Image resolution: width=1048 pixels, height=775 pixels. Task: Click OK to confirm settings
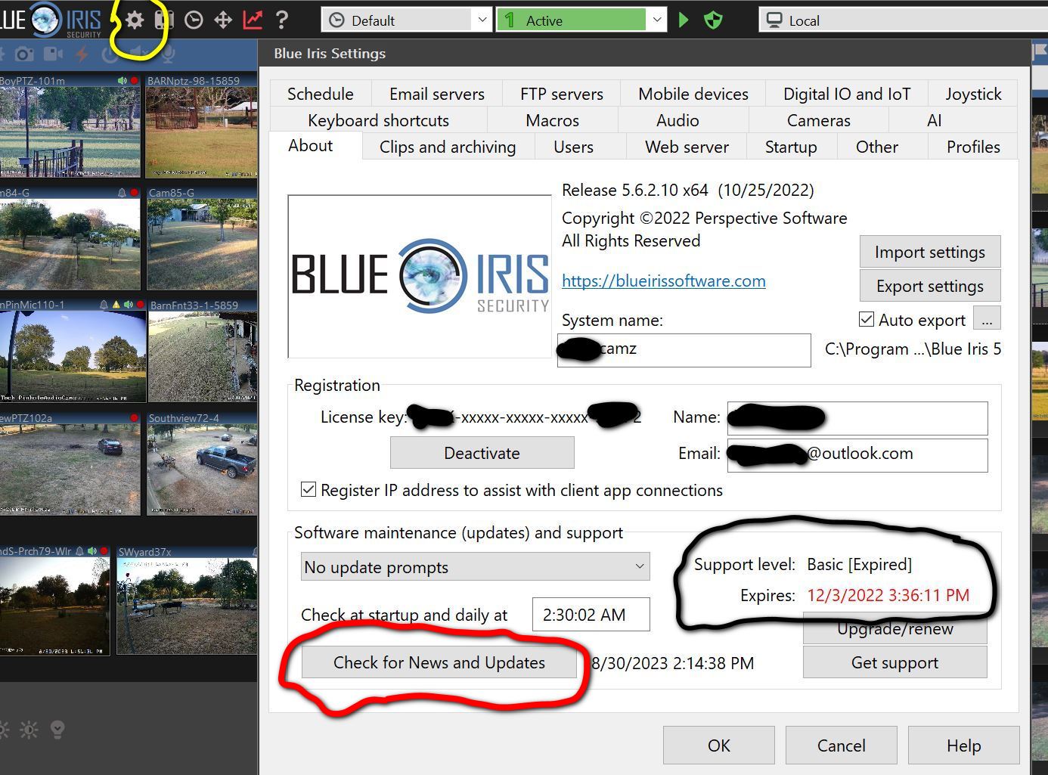point(719,746)
